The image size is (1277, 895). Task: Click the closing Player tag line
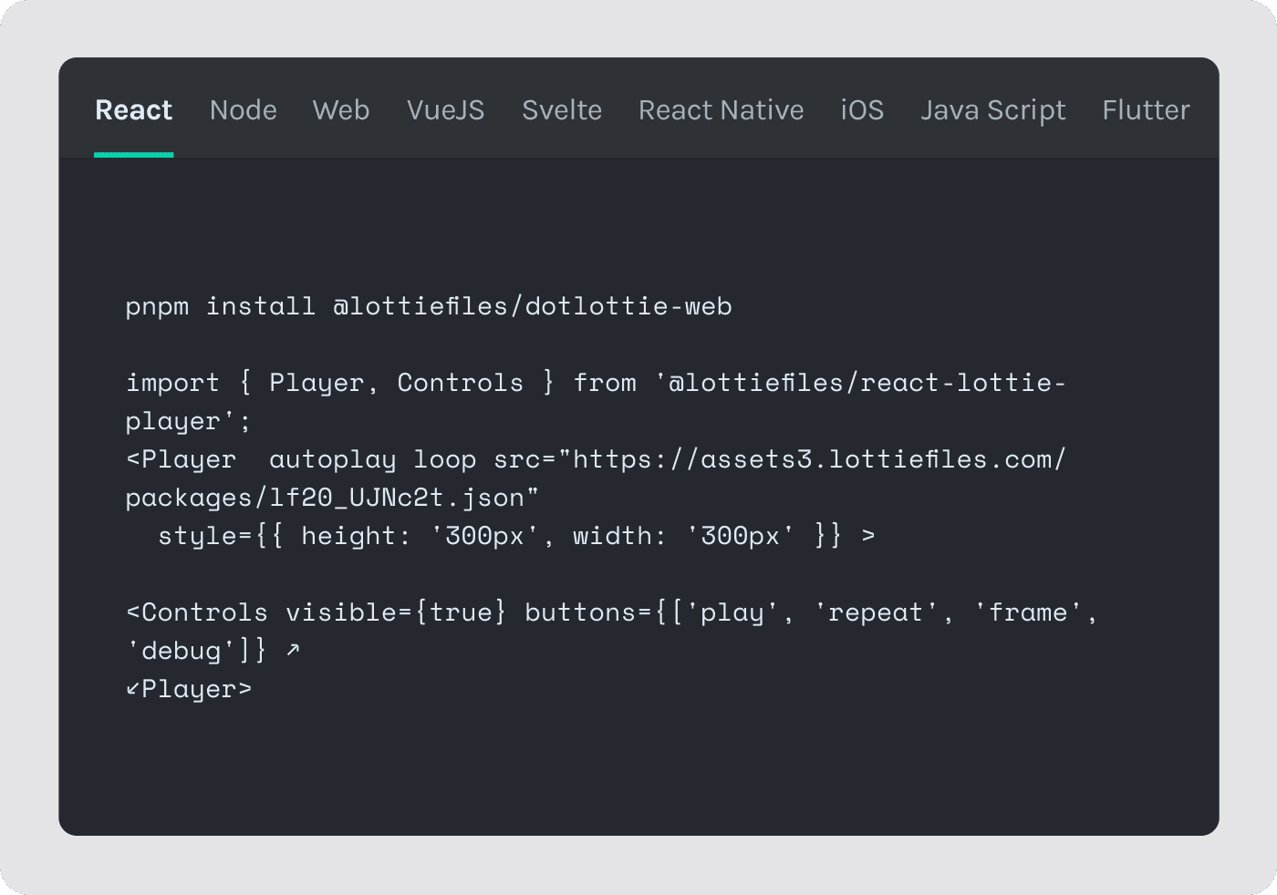tap(189, 689)
